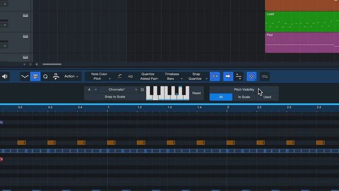This screenshot has width=339, height=191.
Task: Toggle the snap-to-grid icon
Action: click(x=215, y=76)
